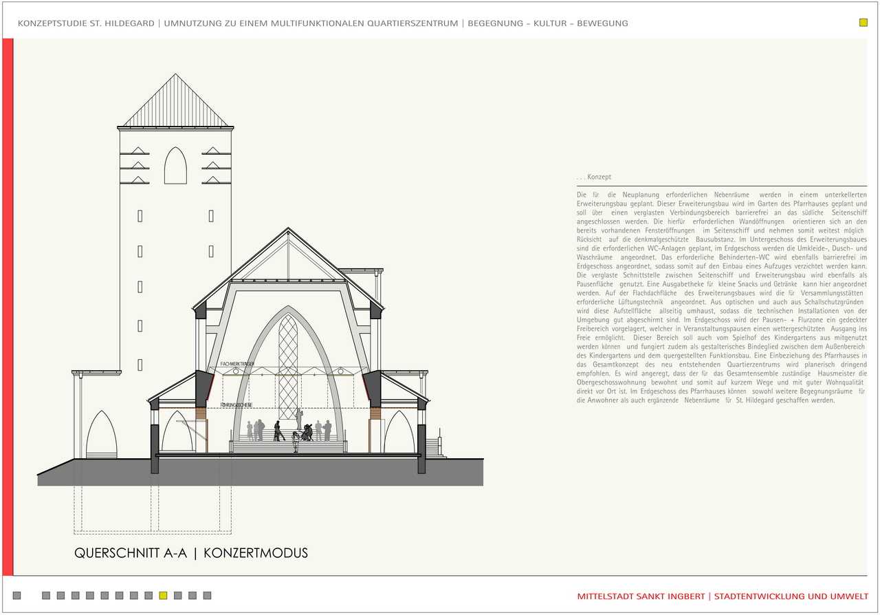This screenshot has width=880, height=615.
Task: Jump to the last square in the indicator row
Action: [x=207, y=596]
